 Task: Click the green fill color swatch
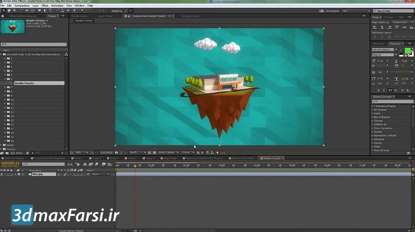coord(407,51)
